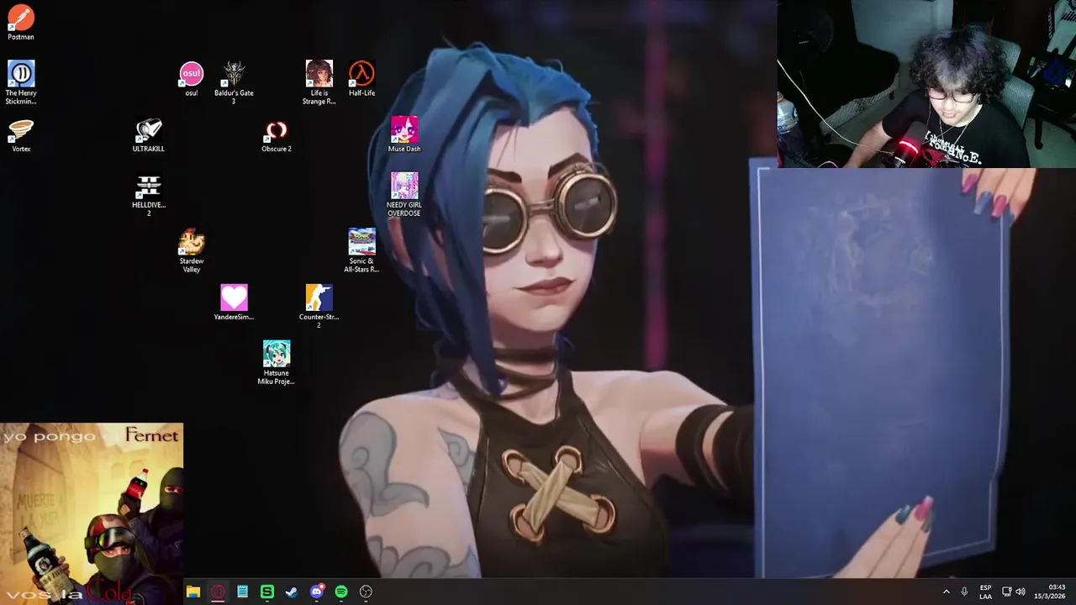Open the network status tray icon

tap(1006, 592)
